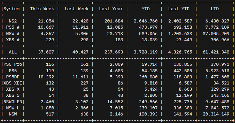Click the PS5DE row label
235x123 pixels.
pyautogui.click(x=13, y=77)
